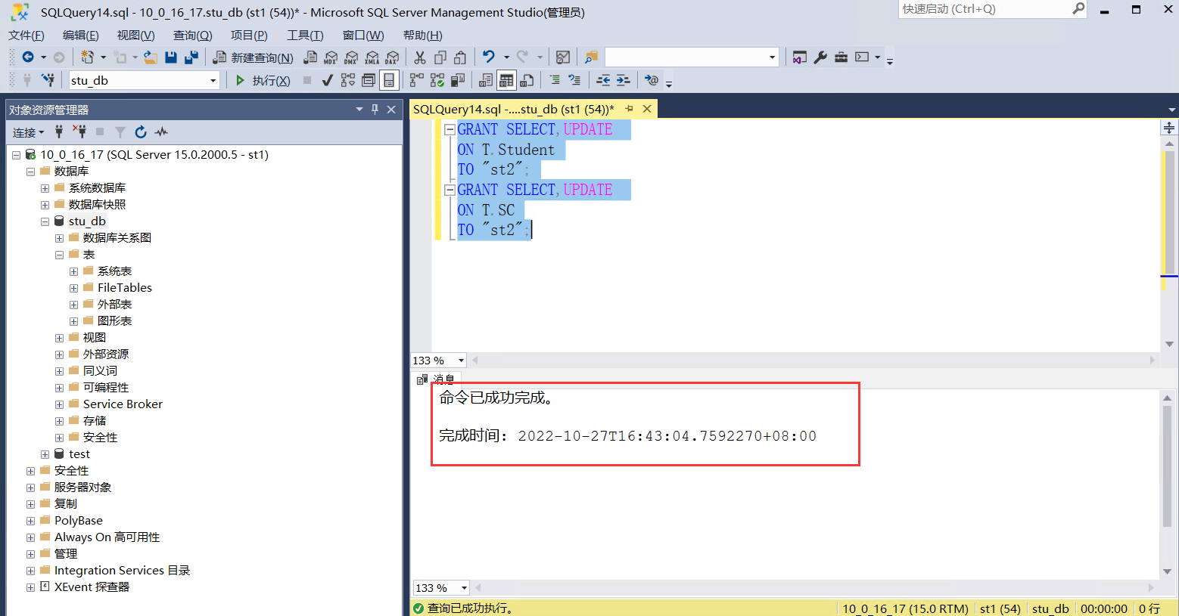Click the display estimated execution plan icon
1179x616 pixels.
pyautogui.click(x=347, y=80)
